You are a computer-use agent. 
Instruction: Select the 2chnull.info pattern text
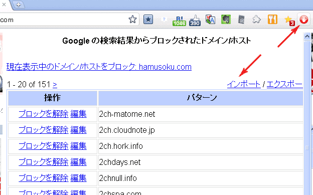(118, 178)
